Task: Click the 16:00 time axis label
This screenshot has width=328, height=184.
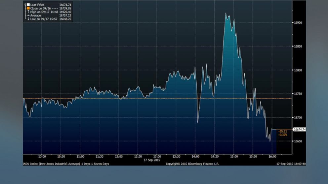Action: pyautogui.click(x=272, y=156)
